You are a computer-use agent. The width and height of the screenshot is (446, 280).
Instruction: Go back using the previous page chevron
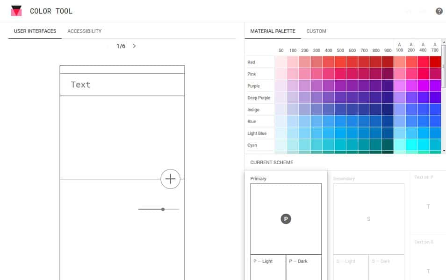pyautogui.click(x=108, y=46)
